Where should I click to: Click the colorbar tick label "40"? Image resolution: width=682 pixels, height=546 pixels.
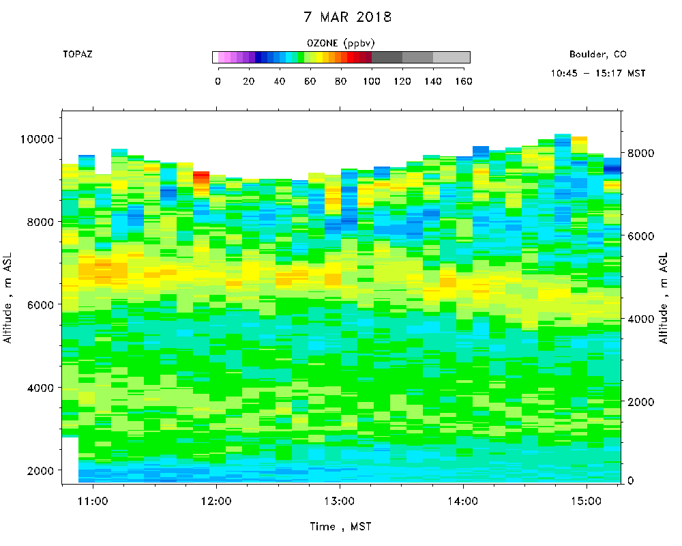(x=279, y=81)
